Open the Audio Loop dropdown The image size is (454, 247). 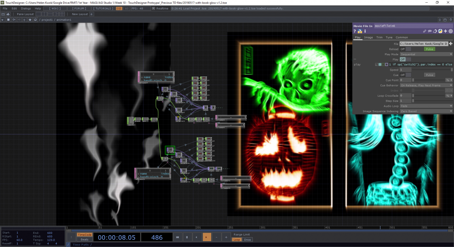[x=426, y=106]
